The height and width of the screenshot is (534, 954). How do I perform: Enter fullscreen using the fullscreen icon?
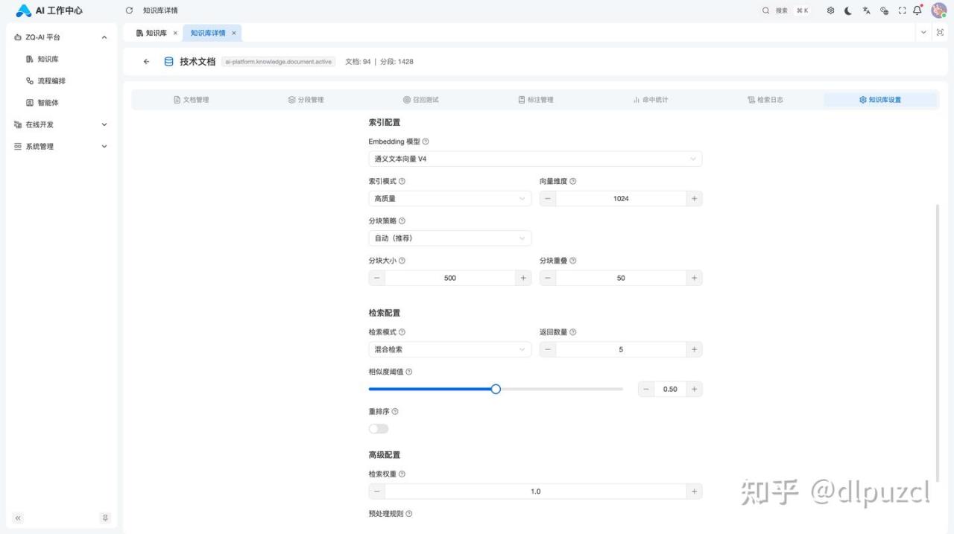902,10
